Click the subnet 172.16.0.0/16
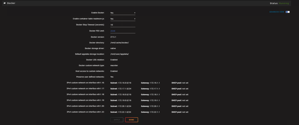This screenshot has width=299, height=125. tap(124, 83)
